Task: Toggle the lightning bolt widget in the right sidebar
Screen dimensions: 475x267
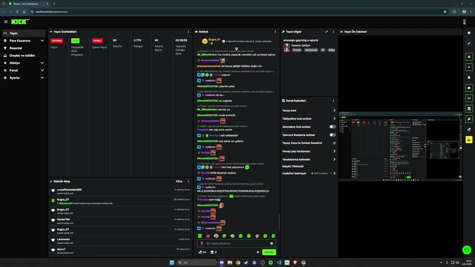Action: coord(469,67)
